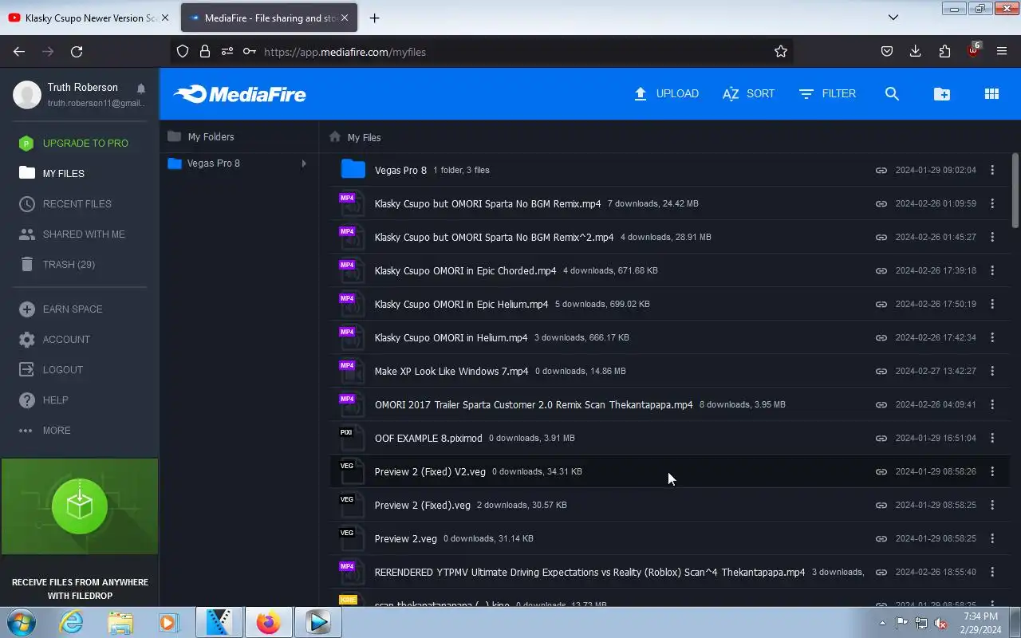
Task: Open the FILTER dropdown
Action: (827, 94)
